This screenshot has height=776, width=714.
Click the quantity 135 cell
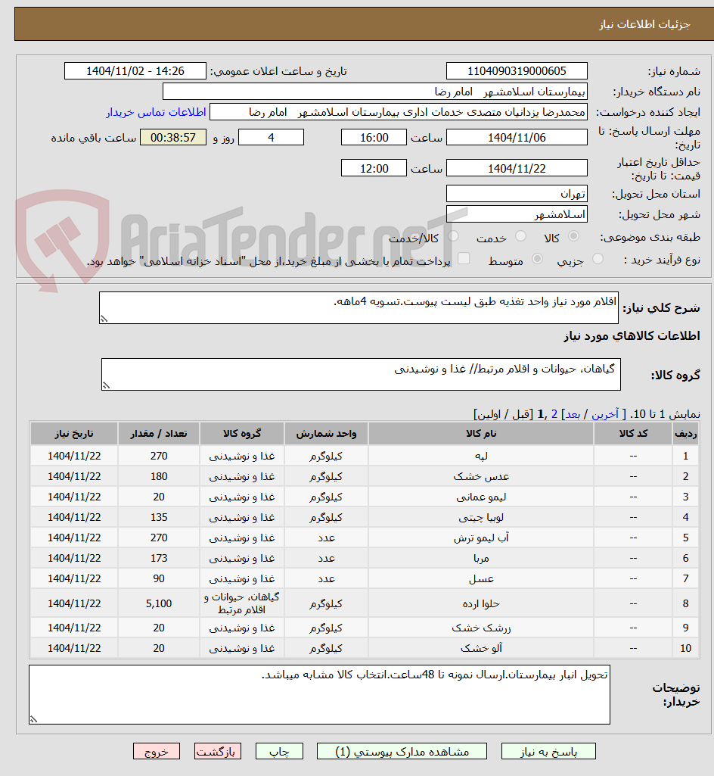tap(159, 517)
